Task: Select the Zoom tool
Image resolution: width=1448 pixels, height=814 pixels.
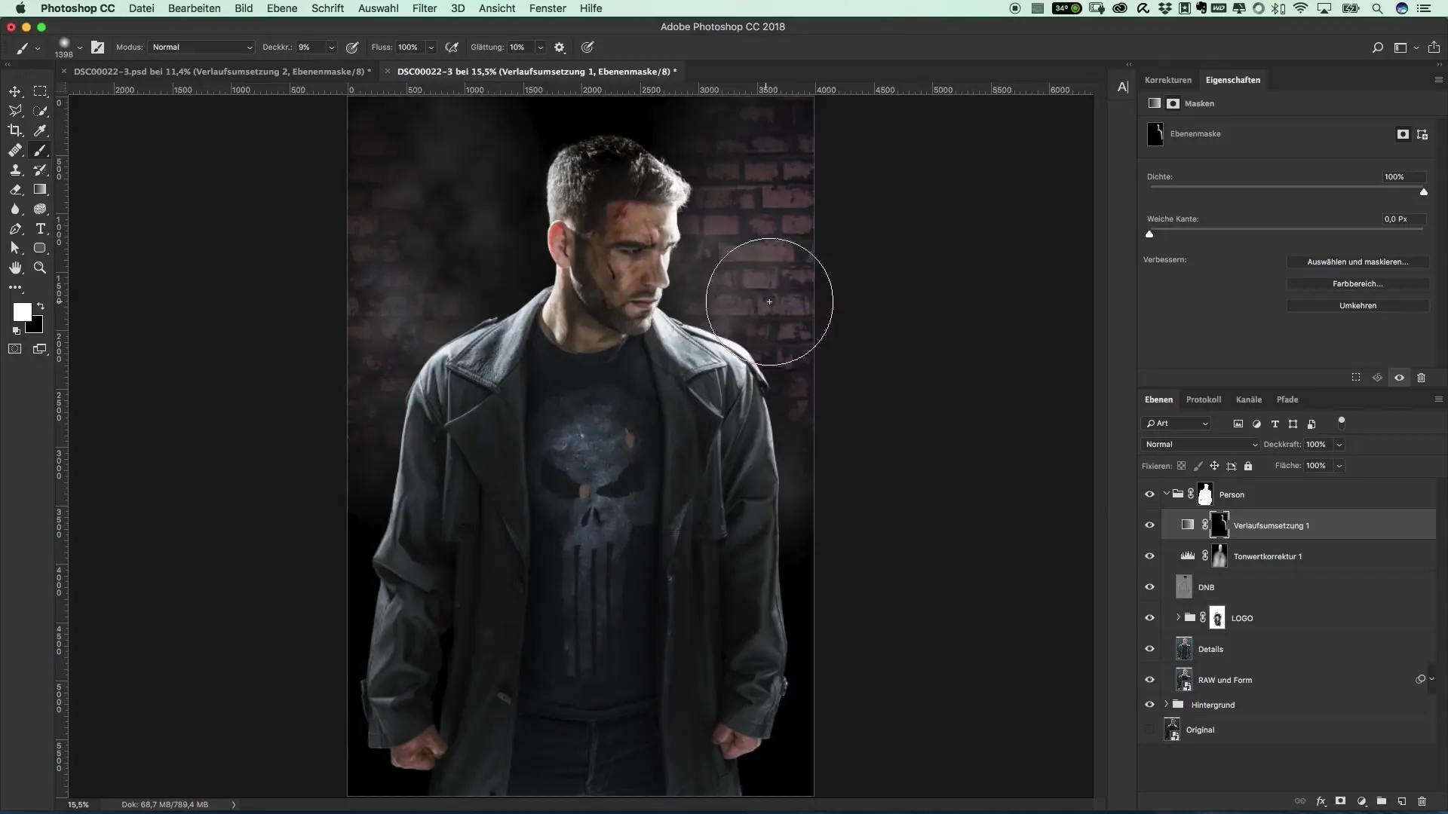Action: pyautogui.click(x=41, y=268)
